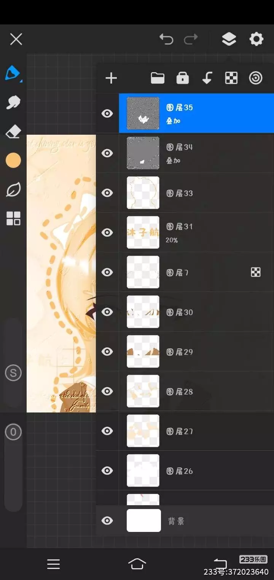This screenshot has width=274, height=580.
Task: Toggle visibility of the 背景 layer
Action: pos(107,520)
